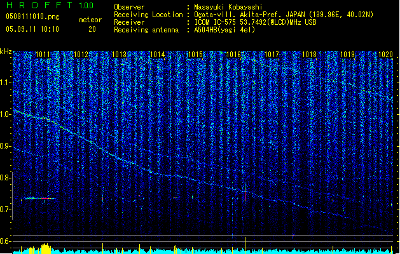400x254 pixels.
Task: Click the large yellow intensity block at 1011
Action: (x=46, y=248)
